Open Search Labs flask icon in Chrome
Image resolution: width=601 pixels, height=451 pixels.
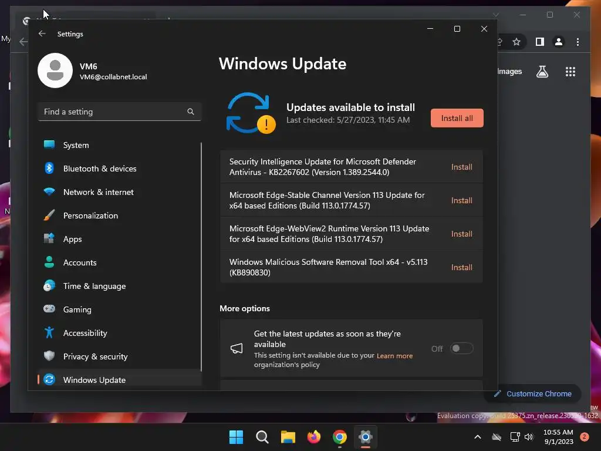[x=542, y=72]
